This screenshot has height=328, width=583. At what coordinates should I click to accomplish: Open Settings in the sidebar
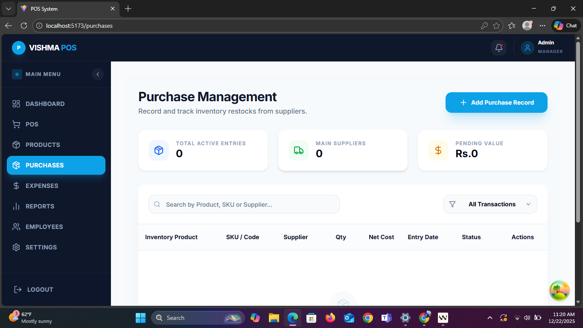[56, 247]
